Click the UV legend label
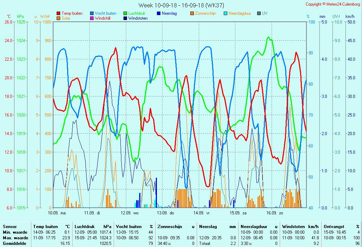The image size is (362, 247). pos(265,13)
